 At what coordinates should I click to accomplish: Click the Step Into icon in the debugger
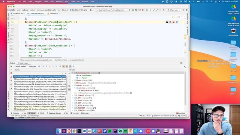pyautogui.click(x=46, y=66)
